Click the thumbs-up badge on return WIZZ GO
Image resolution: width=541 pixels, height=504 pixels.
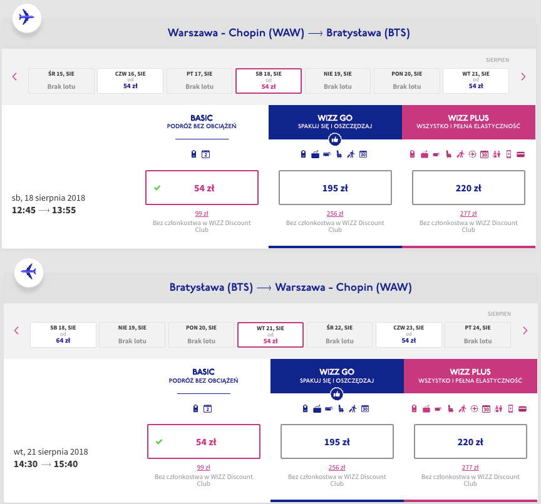click(x=337, y=393)
